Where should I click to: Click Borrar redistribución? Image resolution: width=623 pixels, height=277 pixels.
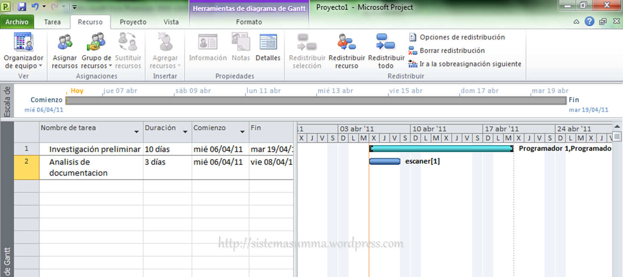(x=452, y=51)
